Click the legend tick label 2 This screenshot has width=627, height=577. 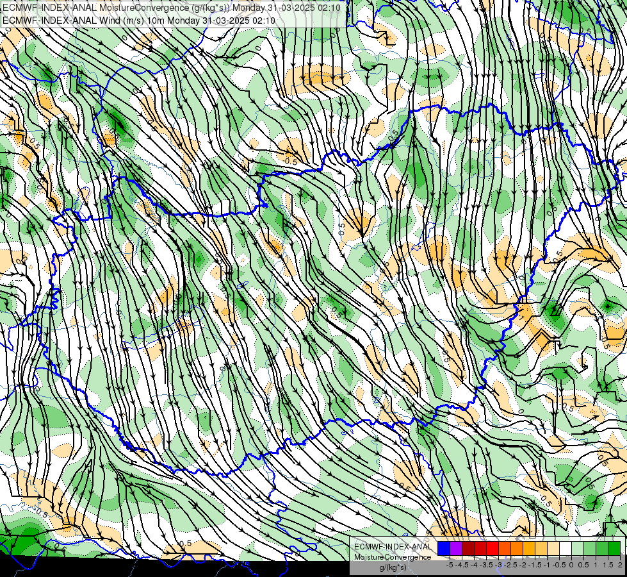pyautogui.click(x=620, y=565)
